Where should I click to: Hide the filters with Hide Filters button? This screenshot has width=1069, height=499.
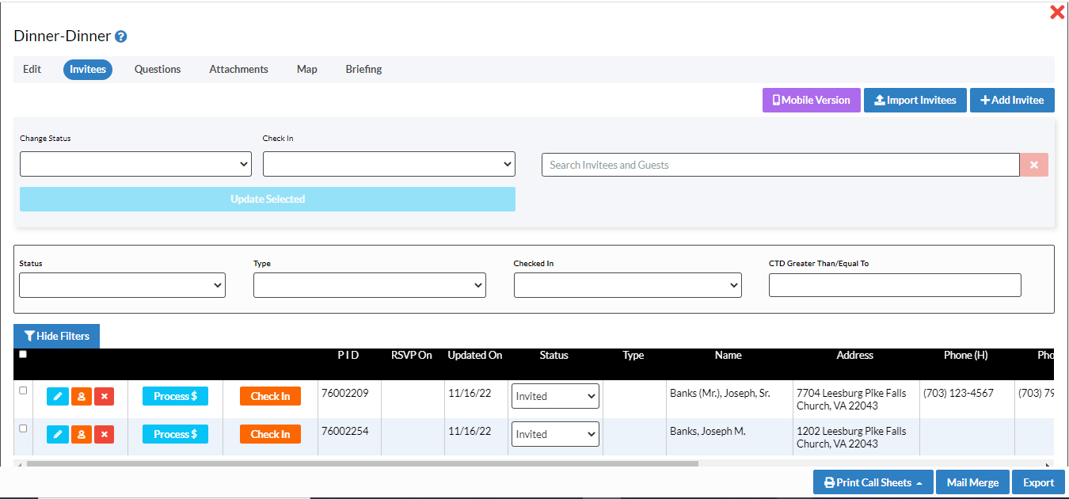pyautogui.click(x=57, y=336)
